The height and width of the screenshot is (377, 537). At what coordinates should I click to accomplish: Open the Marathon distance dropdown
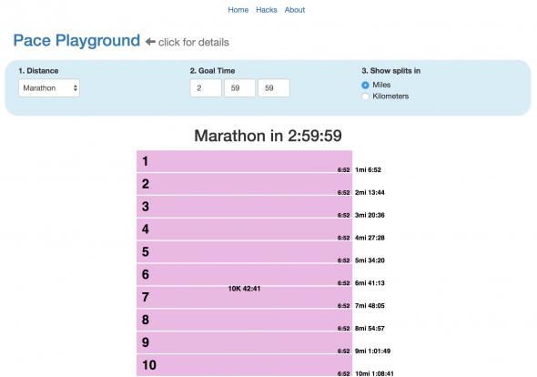point(49,88)
